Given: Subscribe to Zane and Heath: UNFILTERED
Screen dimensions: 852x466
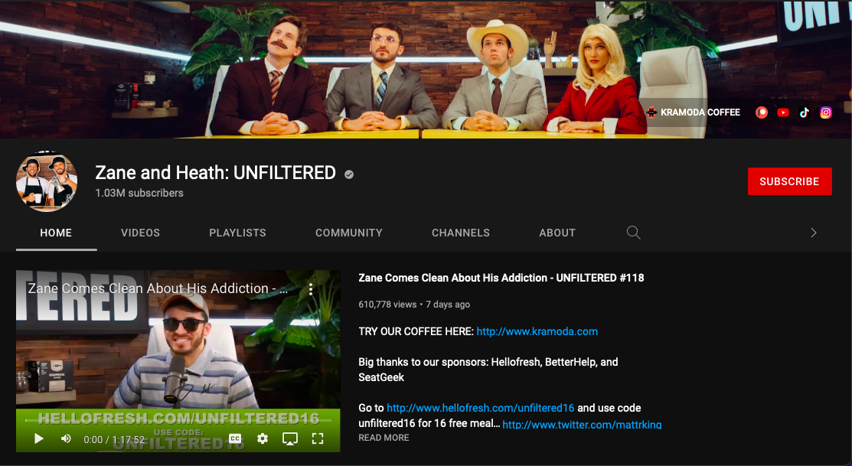Looking at the screenshot, I should pos(789,181).
